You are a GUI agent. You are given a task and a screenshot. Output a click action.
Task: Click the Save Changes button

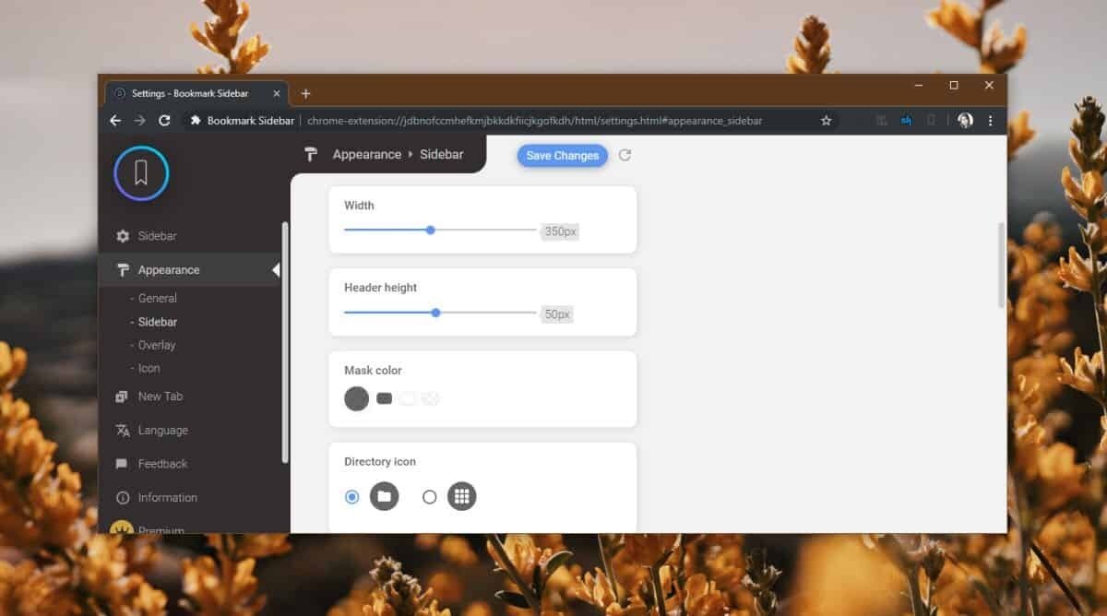[x=562, y=155]
